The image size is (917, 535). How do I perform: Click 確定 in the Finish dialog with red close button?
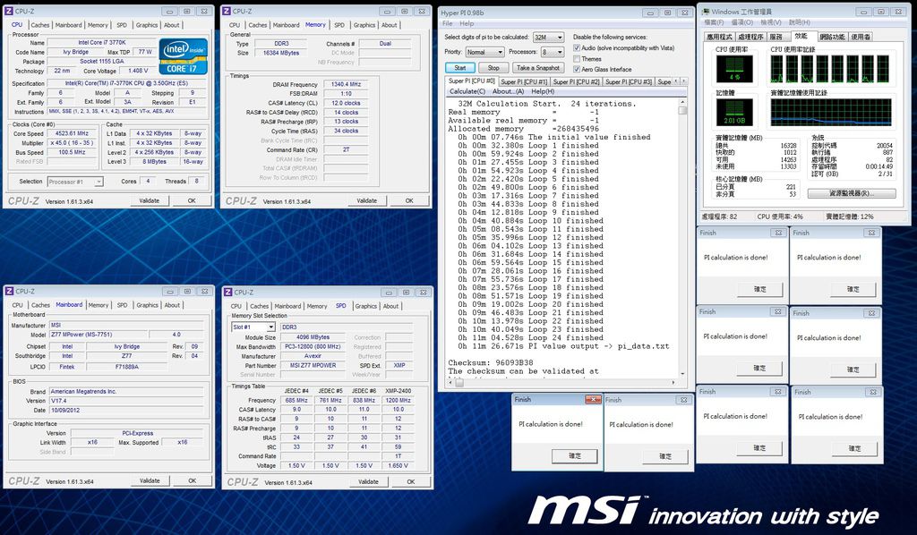pos(575,455)
